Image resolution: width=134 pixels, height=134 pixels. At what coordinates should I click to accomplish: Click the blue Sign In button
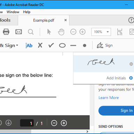click(116, 111)
